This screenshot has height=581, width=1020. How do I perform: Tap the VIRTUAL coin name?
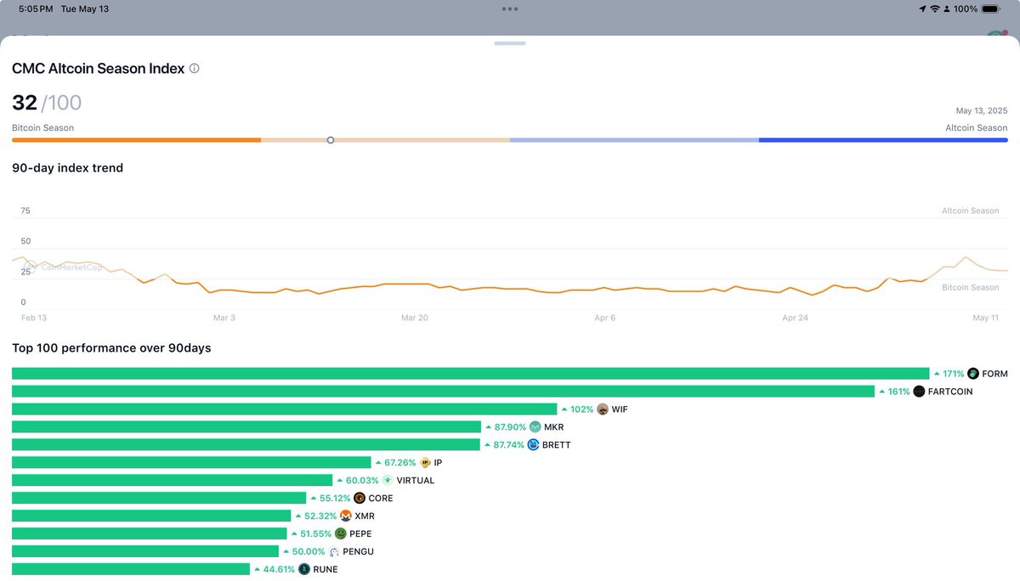[x=416, y=481]
